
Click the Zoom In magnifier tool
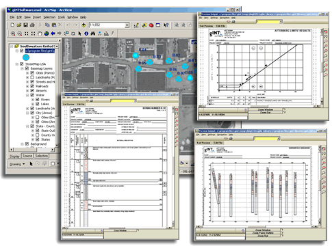13,33
